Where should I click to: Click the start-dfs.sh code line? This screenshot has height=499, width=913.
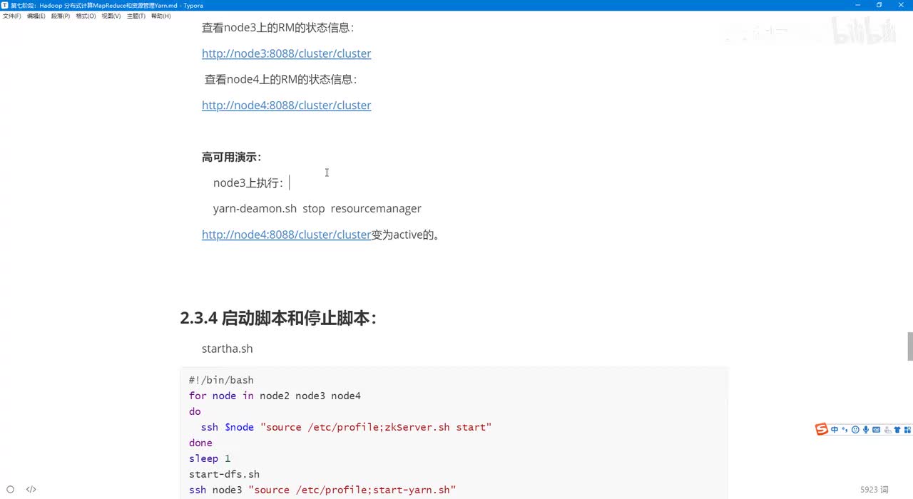click(224, 474)
